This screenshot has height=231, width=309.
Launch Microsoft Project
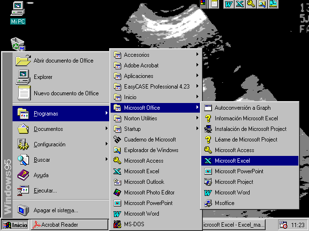(x=250, y=182)
